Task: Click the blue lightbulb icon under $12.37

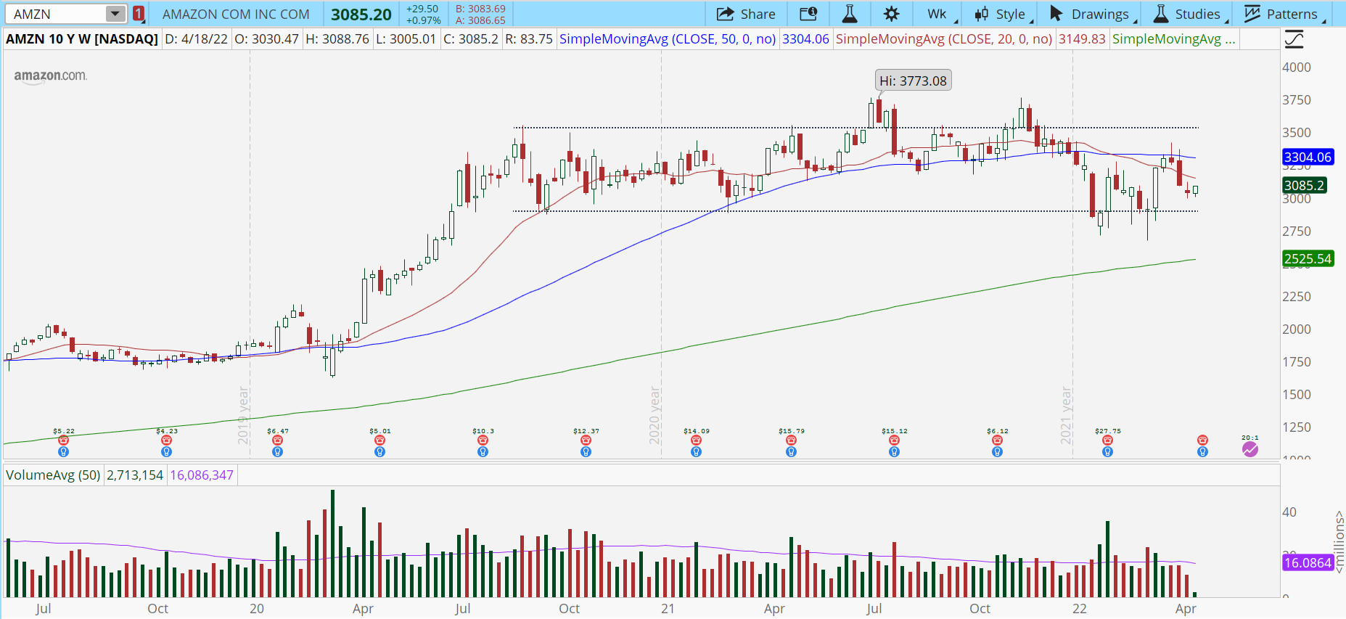Action: (x=586, y=452)
